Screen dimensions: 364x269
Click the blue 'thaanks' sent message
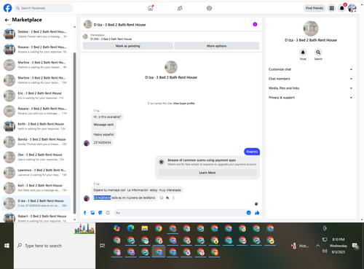[252, 152]
